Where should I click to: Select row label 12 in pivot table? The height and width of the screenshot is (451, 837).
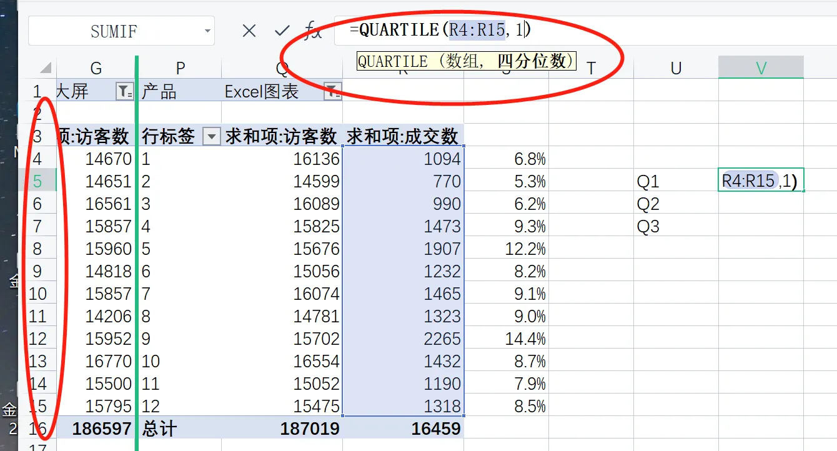[181, 406]
